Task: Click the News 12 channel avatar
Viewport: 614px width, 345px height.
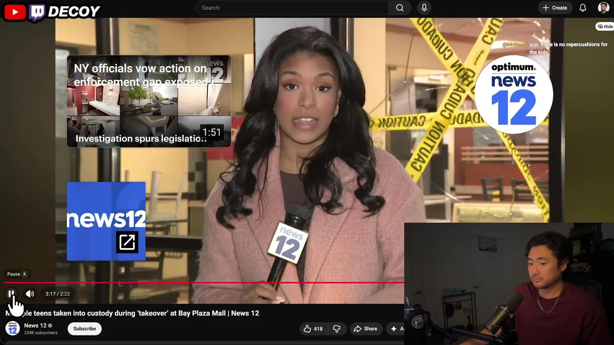Action: pos(12,329)
